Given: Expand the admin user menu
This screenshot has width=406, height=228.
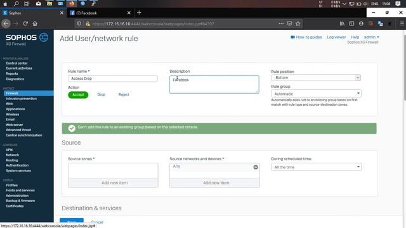Looking at the screenshot, I should coord(371,37).
